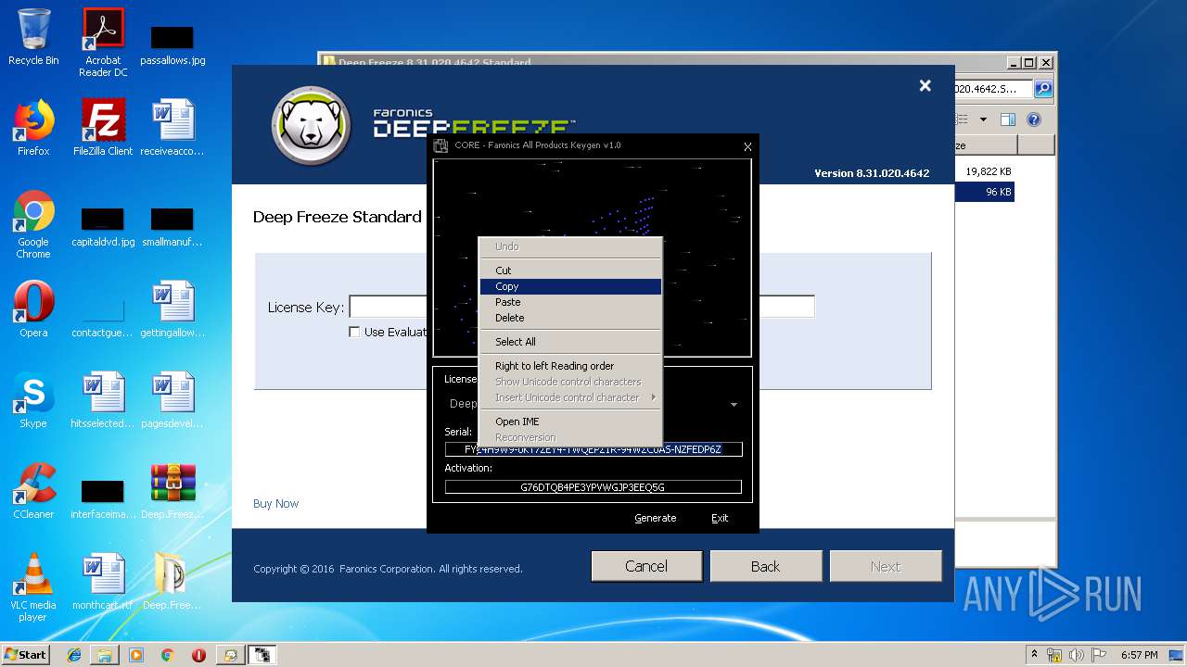Click the network tray icon
1187x667 pixels.
pyautogui.click(x=1054, y=655)
